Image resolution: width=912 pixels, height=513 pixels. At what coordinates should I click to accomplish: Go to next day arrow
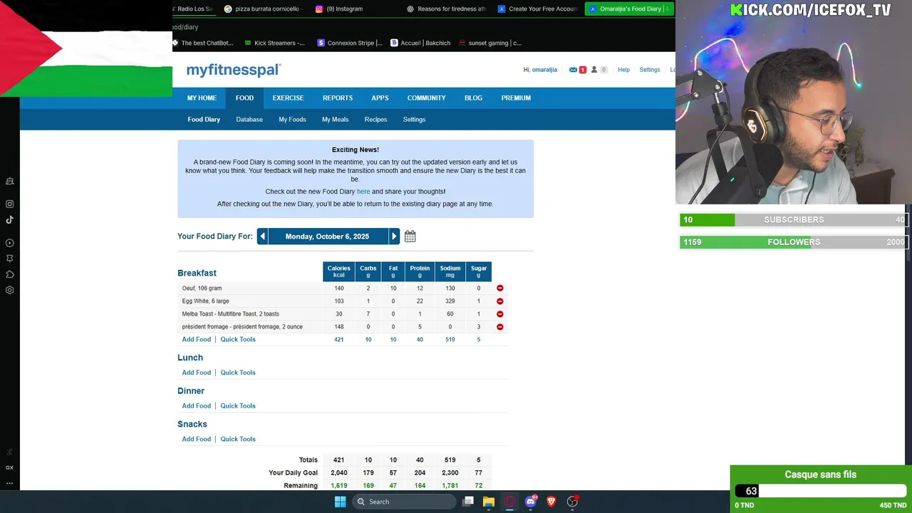[394, 237]
